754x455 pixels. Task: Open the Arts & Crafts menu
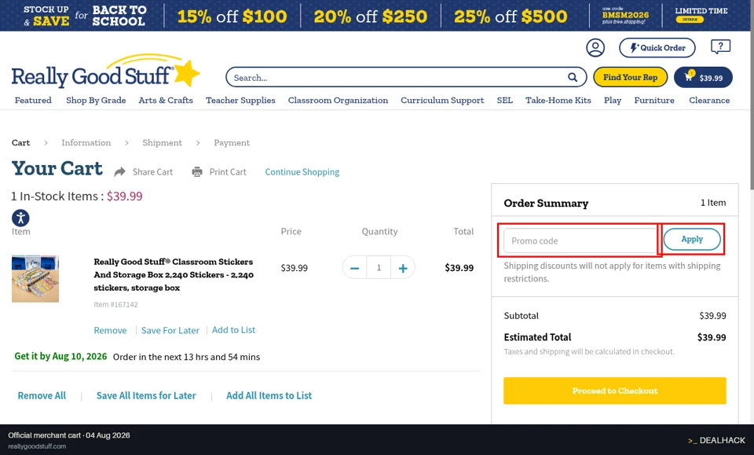(166, 100)
